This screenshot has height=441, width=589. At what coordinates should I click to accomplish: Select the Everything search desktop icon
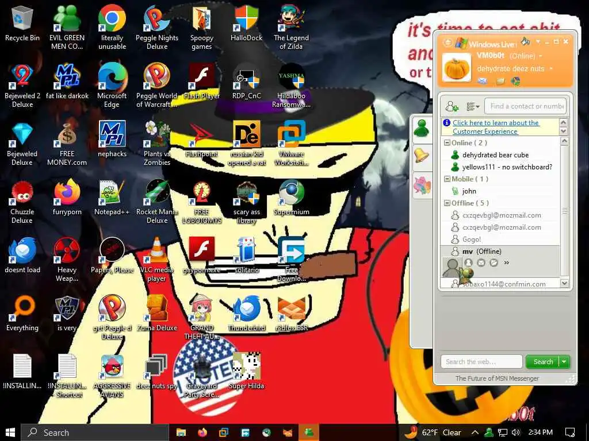22,314
